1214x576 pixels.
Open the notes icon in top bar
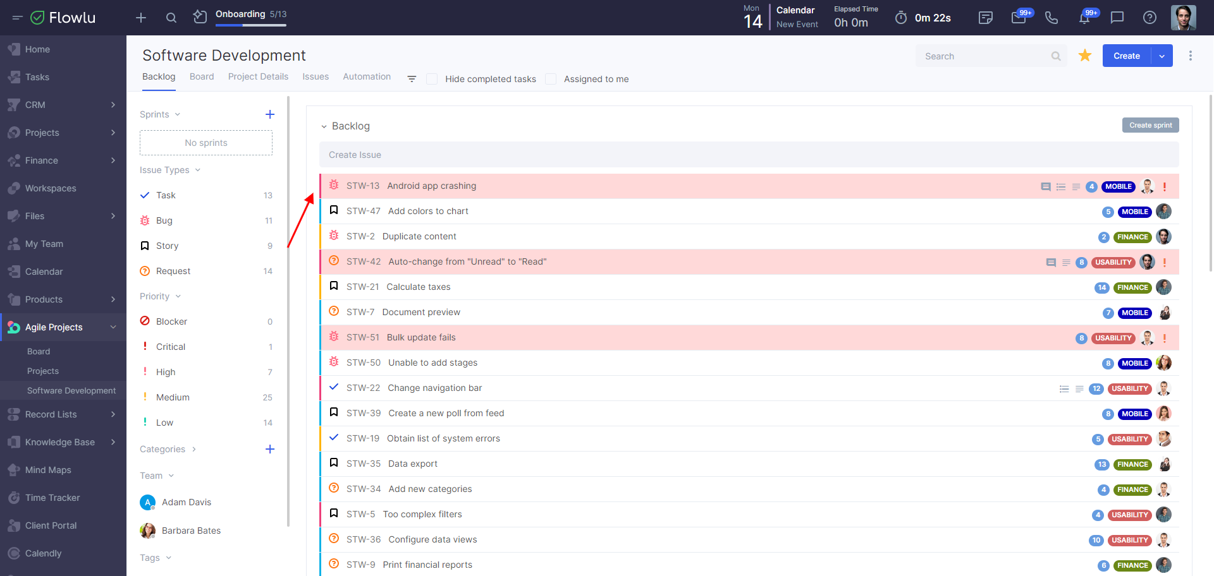click(x=986, y=18)
